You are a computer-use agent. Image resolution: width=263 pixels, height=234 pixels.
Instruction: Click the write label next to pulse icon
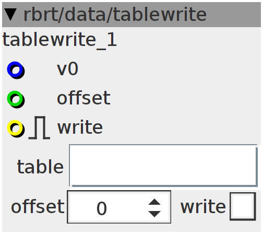(x=80, y=127)
